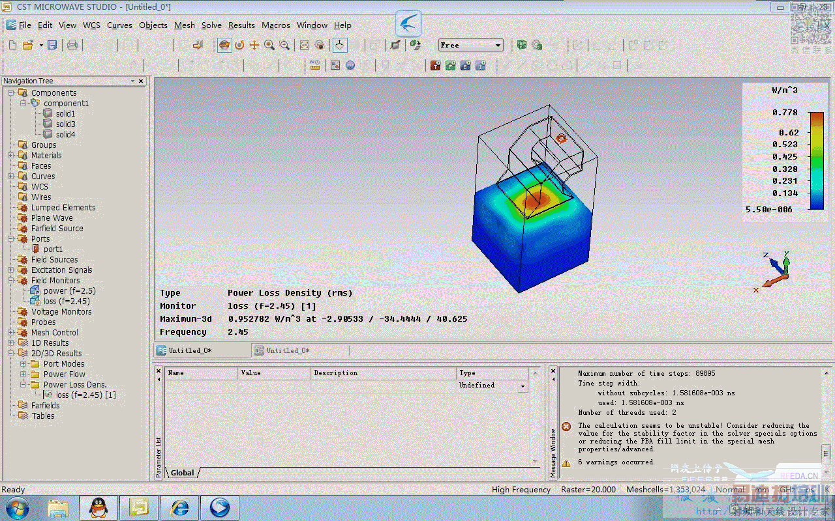This screenshot has height=521, width=835.
Task: Select loss (f=2.45) [1] result item
Action: point(85,395)
